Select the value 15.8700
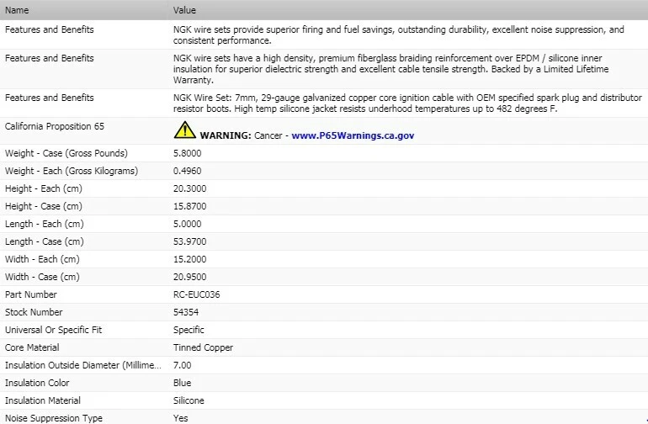The width and height of the screenshot is (648, 424). point(189,206)
